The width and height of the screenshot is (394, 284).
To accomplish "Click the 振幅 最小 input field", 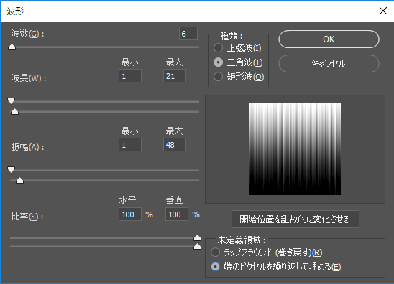I will [x=130, y=145].
